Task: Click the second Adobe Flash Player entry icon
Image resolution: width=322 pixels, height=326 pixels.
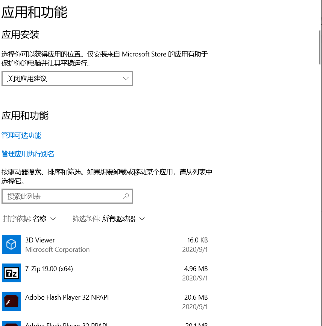Action: point(11,324)
